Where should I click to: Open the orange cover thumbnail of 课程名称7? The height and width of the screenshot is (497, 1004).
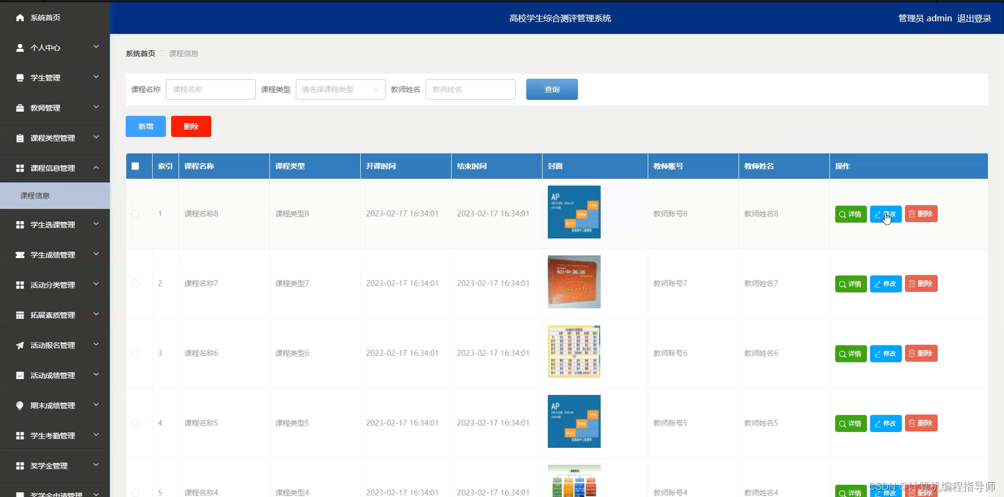click(x=574, y=282)
